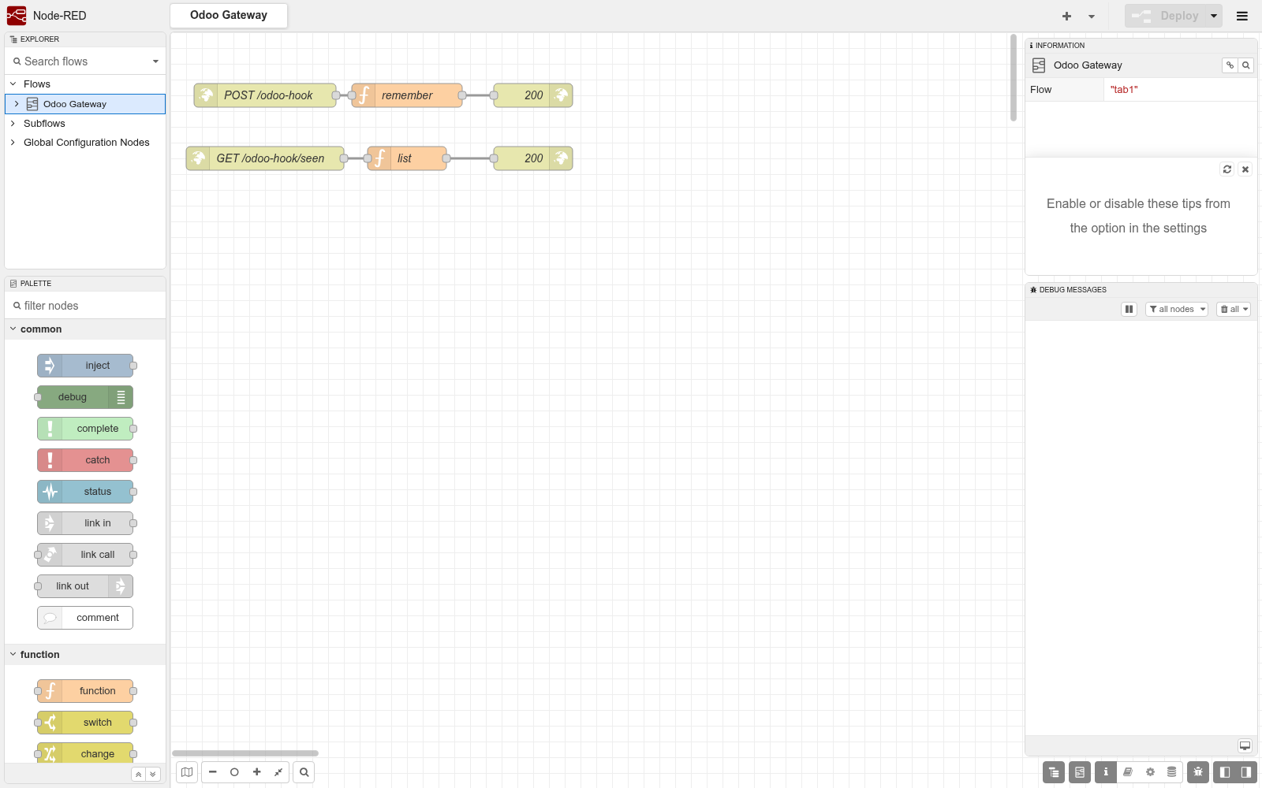The height and width of the screenshot is (788, 1262).
Task: Open the flow tab list dropdown
Action: coord(1092,16)
